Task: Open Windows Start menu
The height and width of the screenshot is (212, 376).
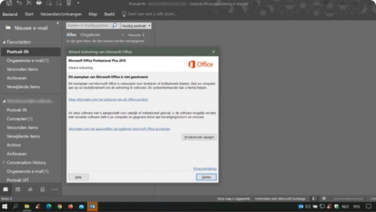Action: [x=5, y=206]
